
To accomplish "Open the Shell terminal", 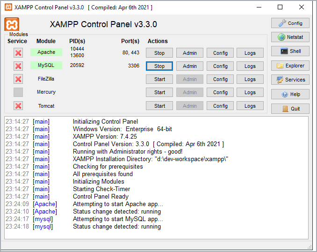I will pyautogui.click(x=290, y=51).
